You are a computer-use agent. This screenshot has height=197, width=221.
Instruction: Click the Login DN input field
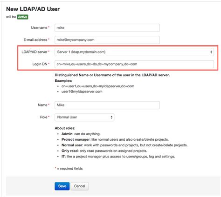coord(134,64)
